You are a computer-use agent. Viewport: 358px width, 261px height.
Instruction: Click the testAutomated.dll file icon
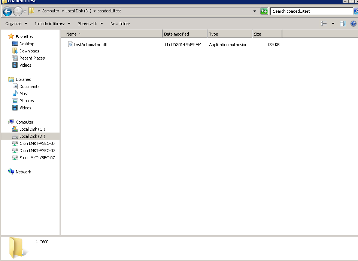pos(70,44)
